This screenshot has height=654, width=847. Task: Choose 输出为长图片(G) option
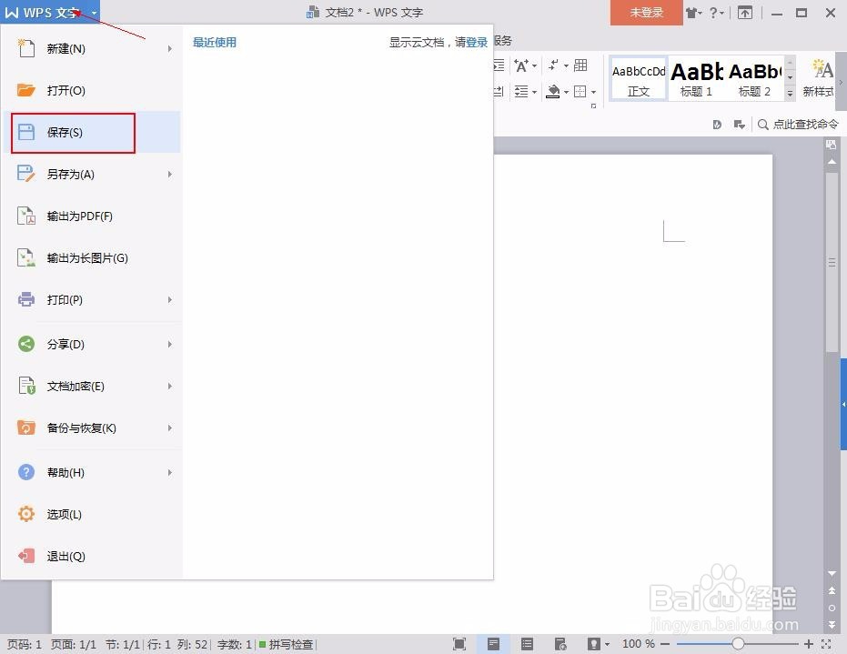pyautogui.click(x=91, y=258)
